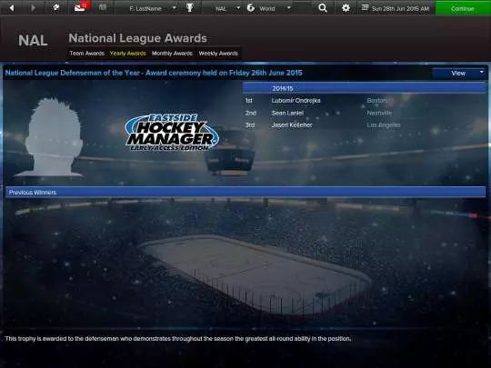
Task: Click the green Continue button
Action: 463,8
